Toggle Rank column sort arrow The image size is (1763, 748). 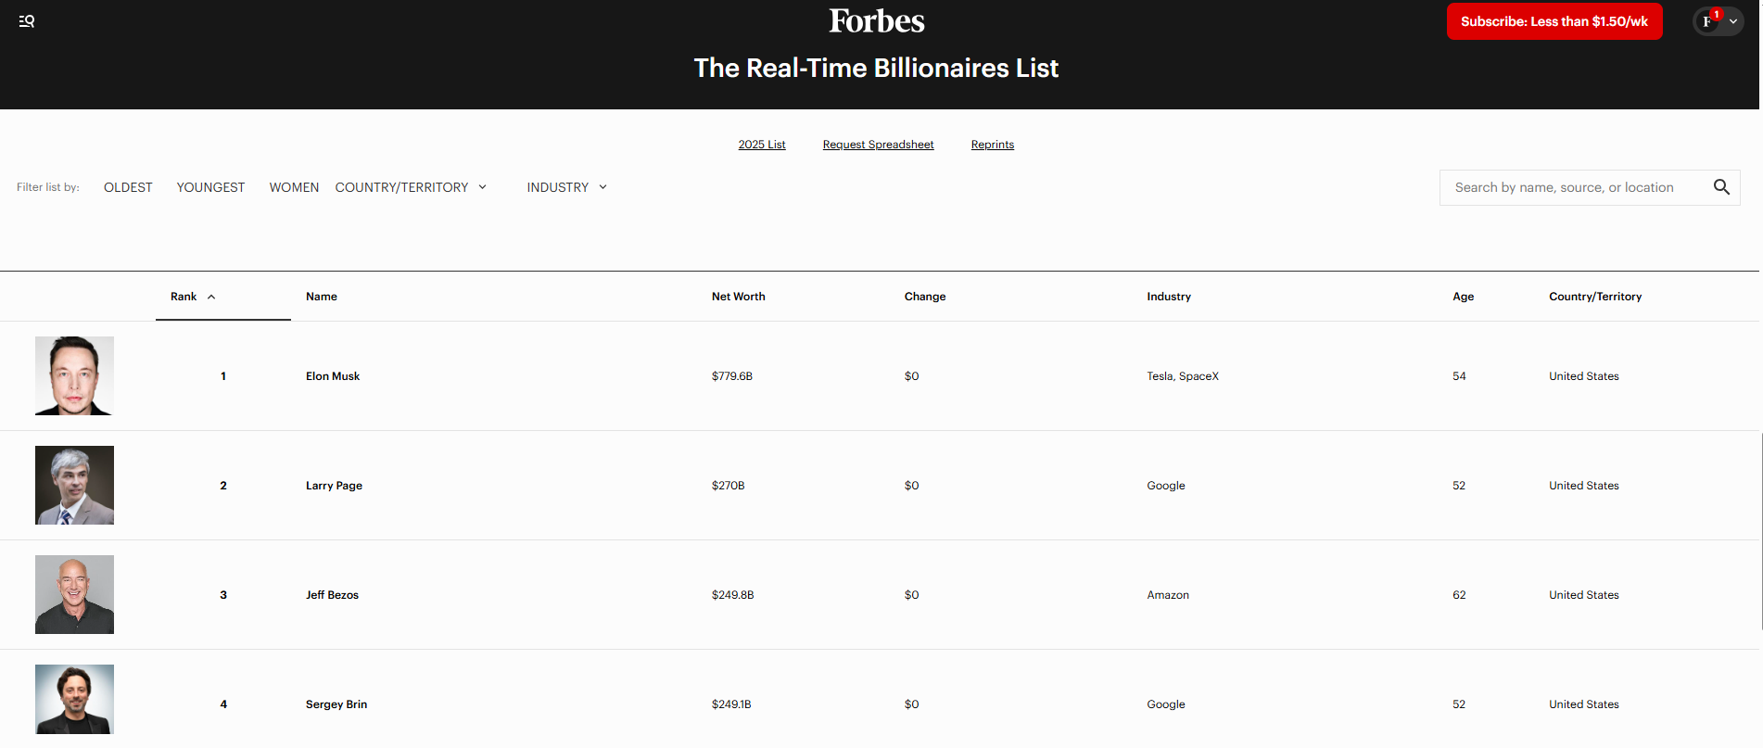pyautogui.click(x=211, y=297)
